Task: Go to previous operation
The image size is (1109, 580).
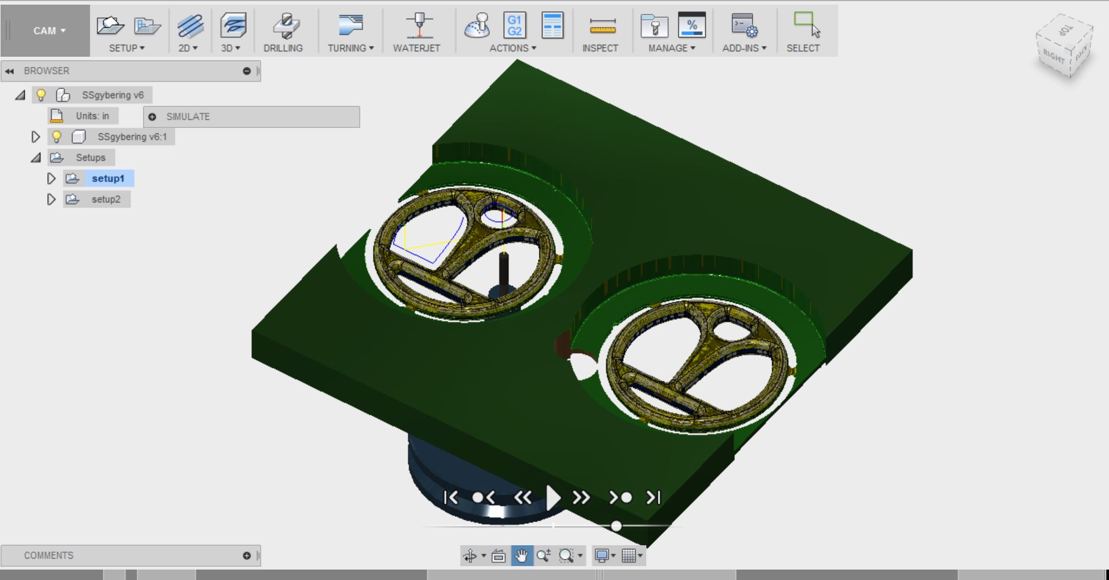Action: pos(484,497)
